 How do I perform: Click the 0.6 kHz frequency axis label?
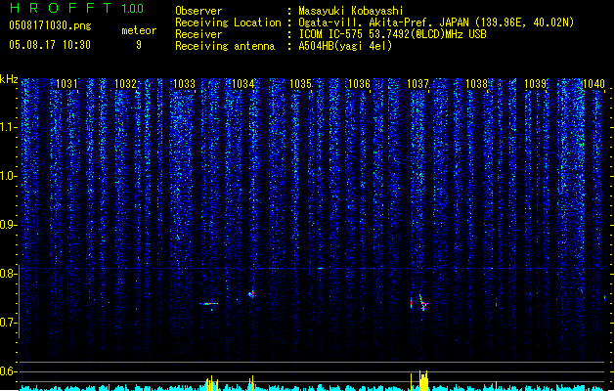pyautogui.click(x=9, y=371)
